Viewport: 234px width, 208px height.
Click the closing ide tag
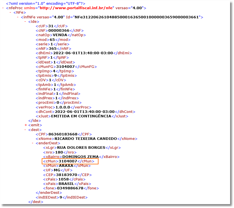tap(35, 121)
